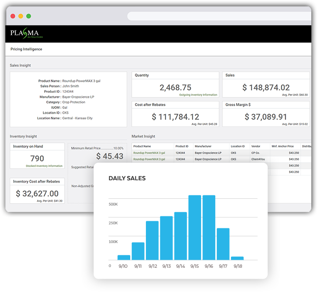318x293 pixels.
Task: Click the 9/10 bar in Daily Sales
Action: point(124,257)
